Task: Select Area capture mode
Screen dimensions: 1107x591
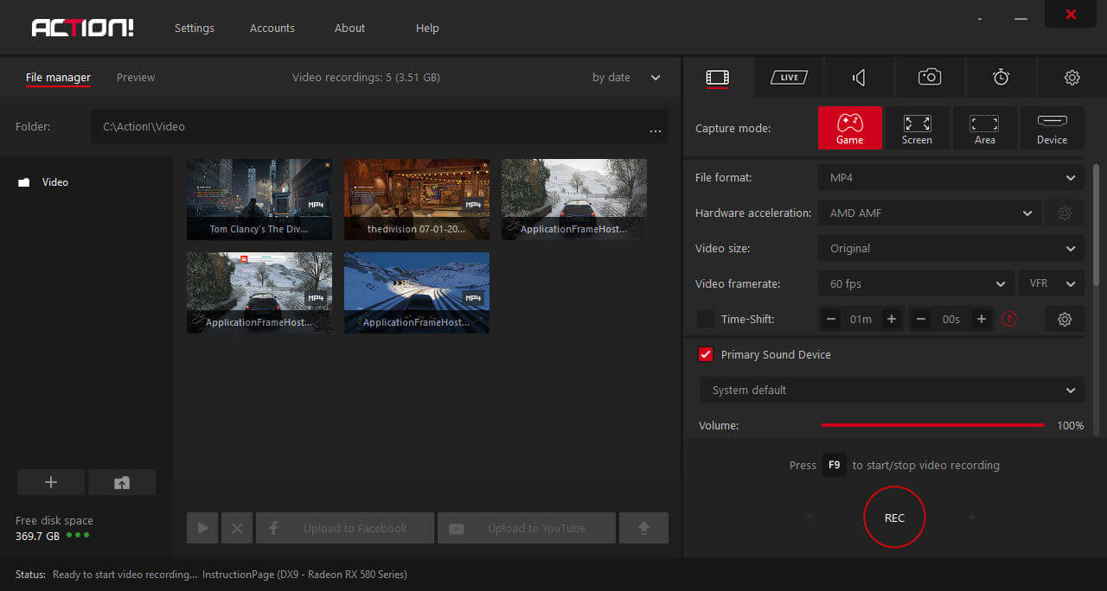Action: [984, 128]
